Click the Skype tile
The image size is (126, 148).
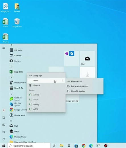72,54
